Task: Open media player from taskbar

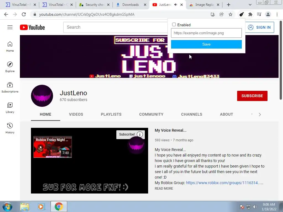Action: coord(41,207)
